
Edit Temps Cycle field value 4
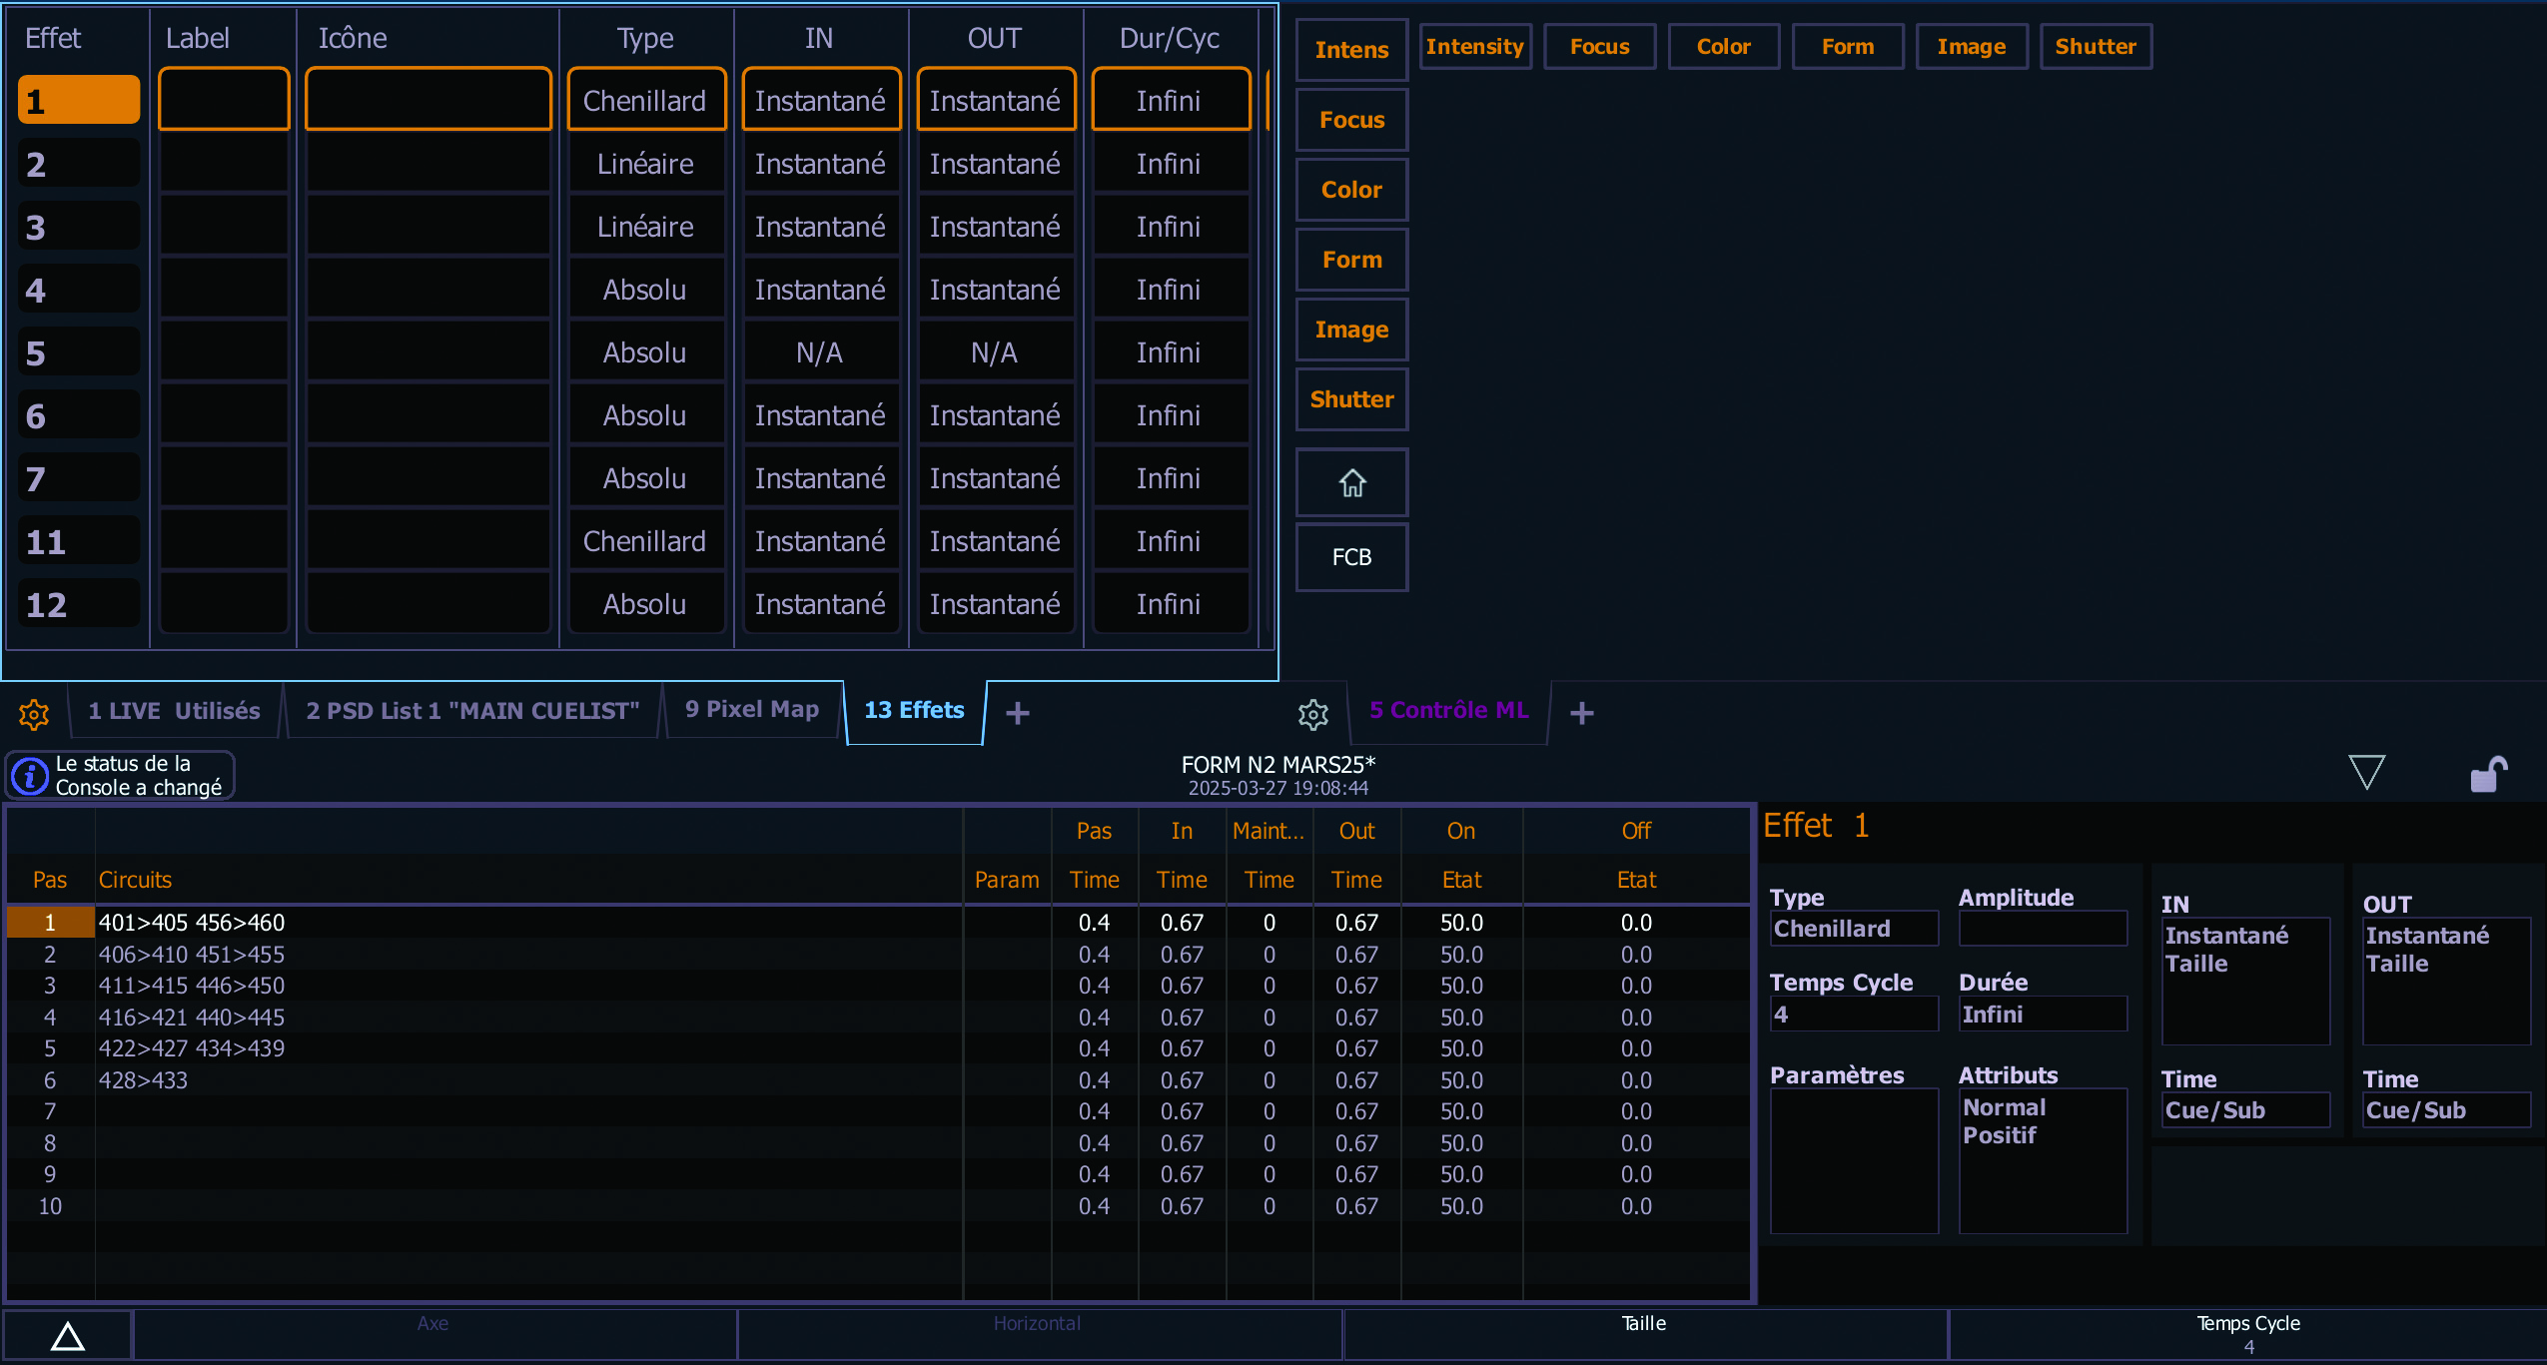tap(1854, 1015)
